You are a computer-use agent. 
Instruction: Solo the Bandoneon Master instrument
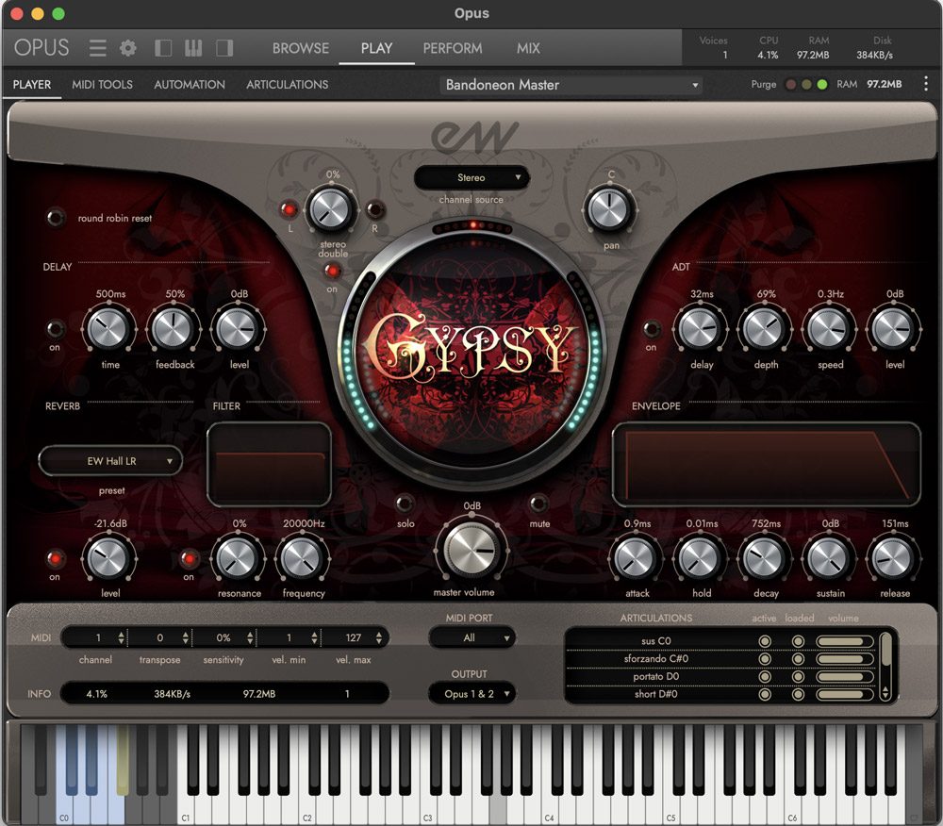[x=405, y=504]
